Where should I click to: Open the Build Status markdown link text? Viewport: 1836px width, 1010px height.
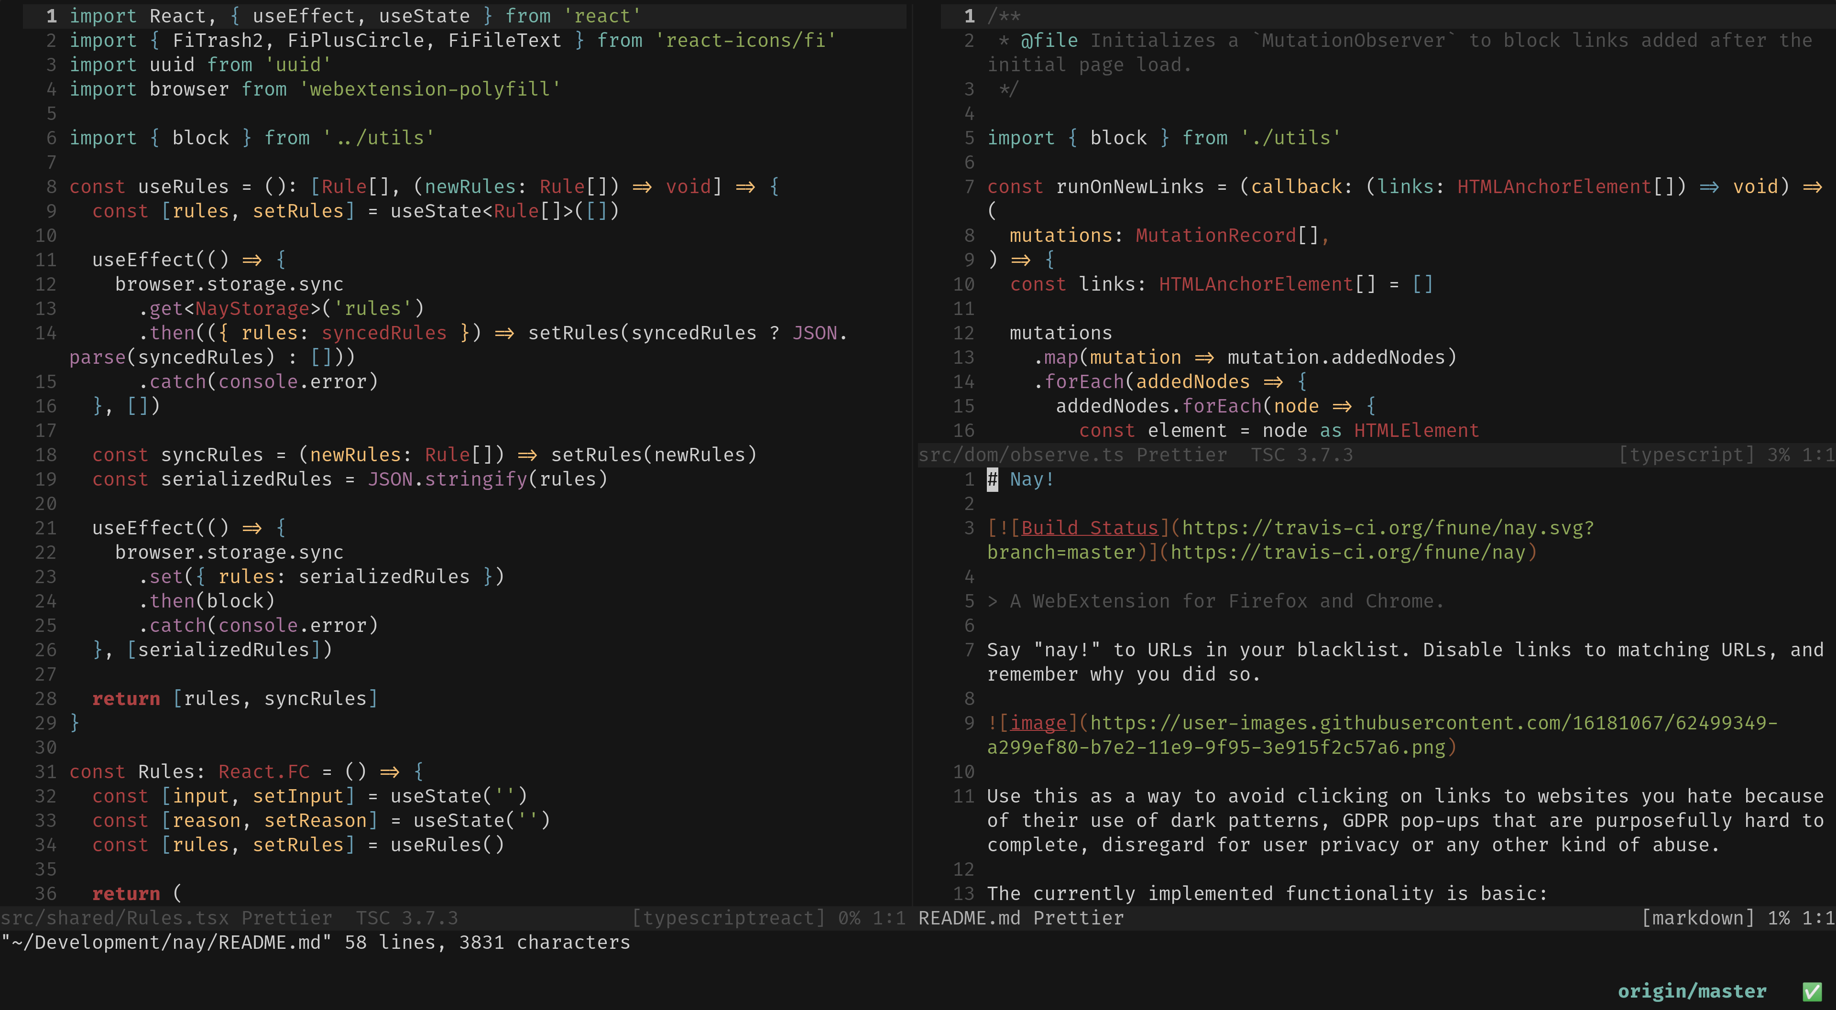[x=1090, y=528]
